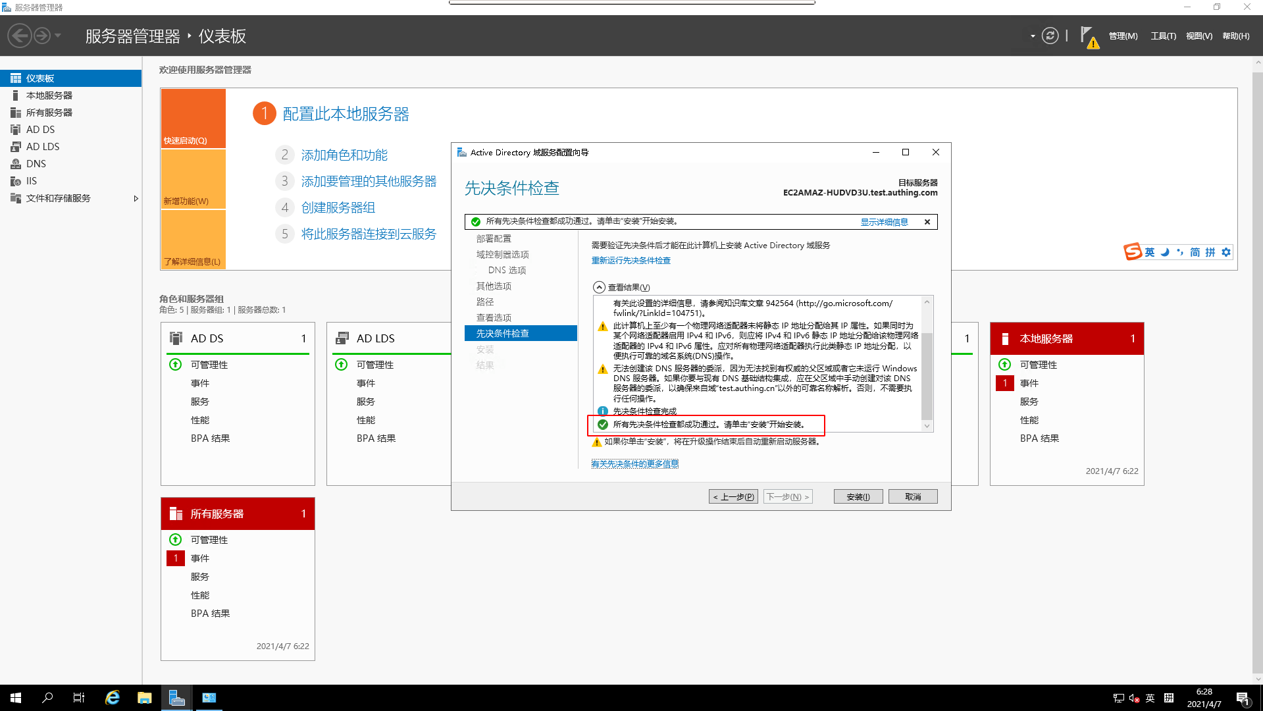This screenshot has width=1263, height=711.
Task: Click 重新运行先决条件检查 link
Action: click(631, 261)
